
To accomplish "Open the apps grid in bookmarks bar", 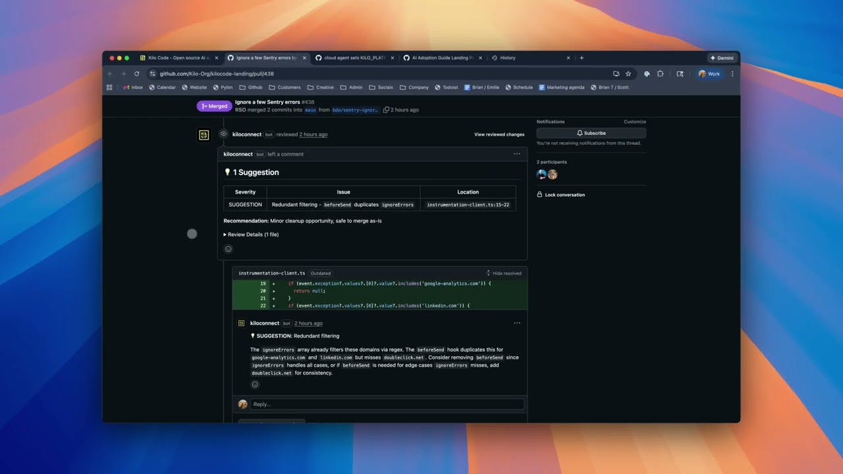I will [x=109, y=87].
